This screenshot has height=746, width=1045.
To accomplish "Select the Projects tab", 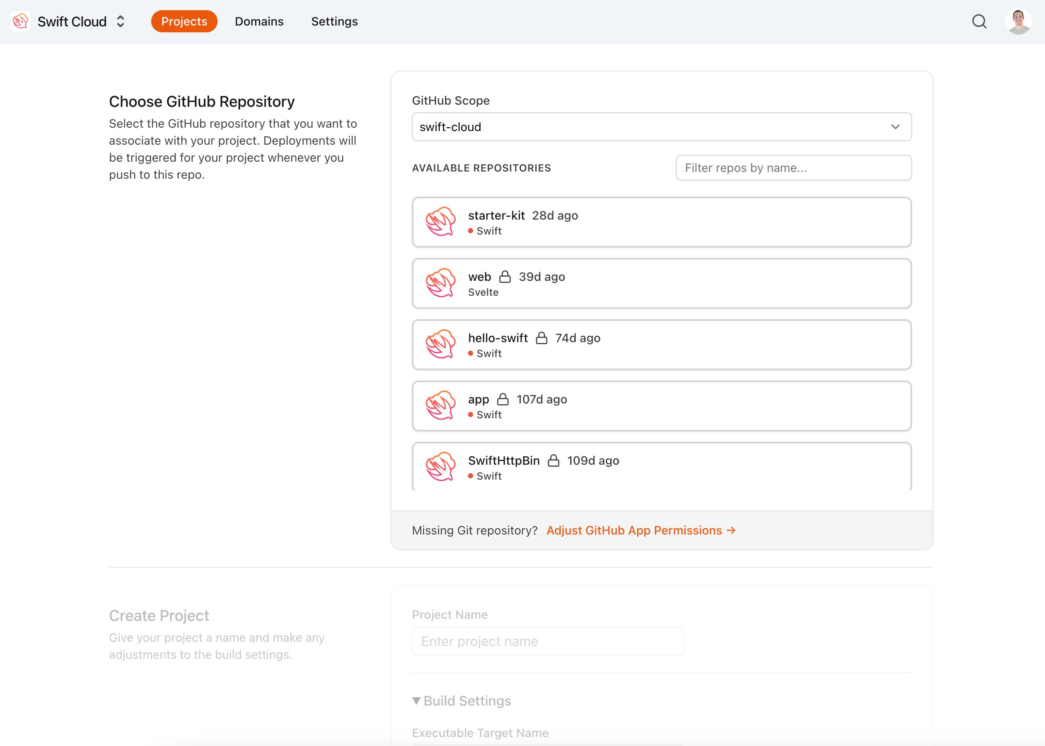I will pyautogui.click(x=184, y=21).
